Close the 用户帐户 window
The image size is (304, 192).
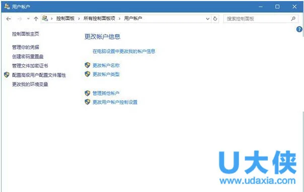pyautogui.click(x=294, y=7)
